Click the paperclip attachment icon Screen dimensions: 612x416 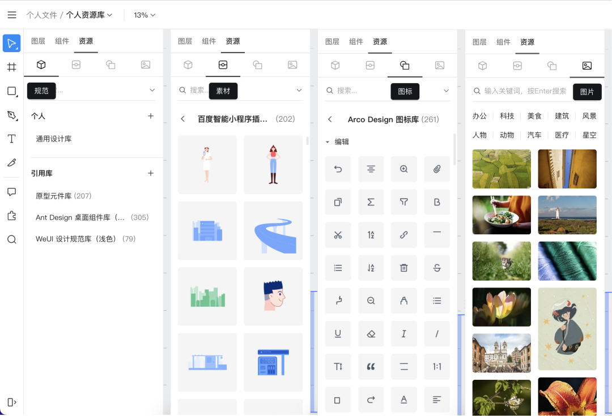point(437,169)
